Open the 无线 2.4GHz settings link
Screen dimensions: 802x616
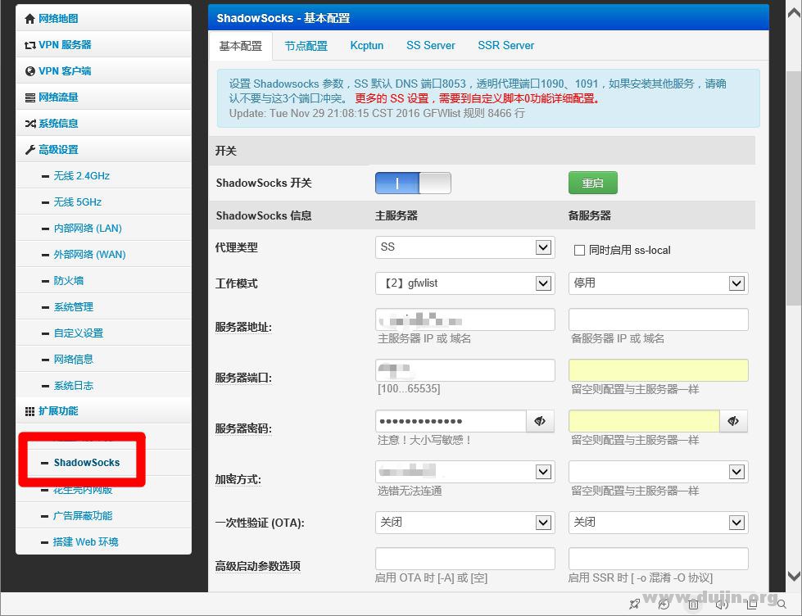(x=82, y=176)
